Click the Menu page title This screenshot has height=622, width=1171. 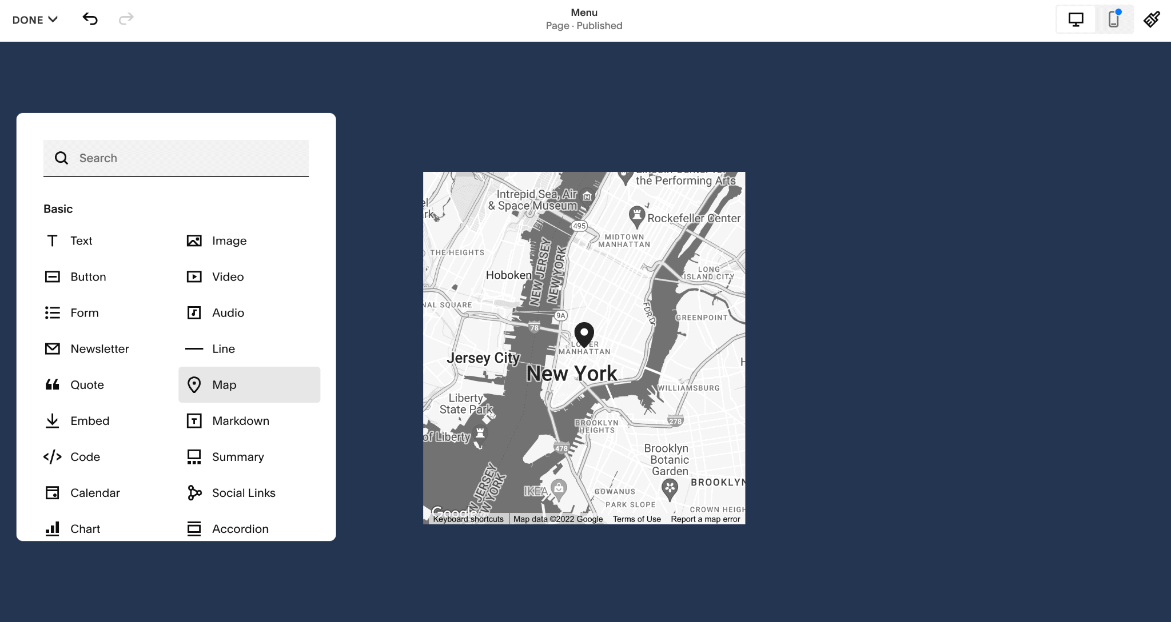point(585,11)
